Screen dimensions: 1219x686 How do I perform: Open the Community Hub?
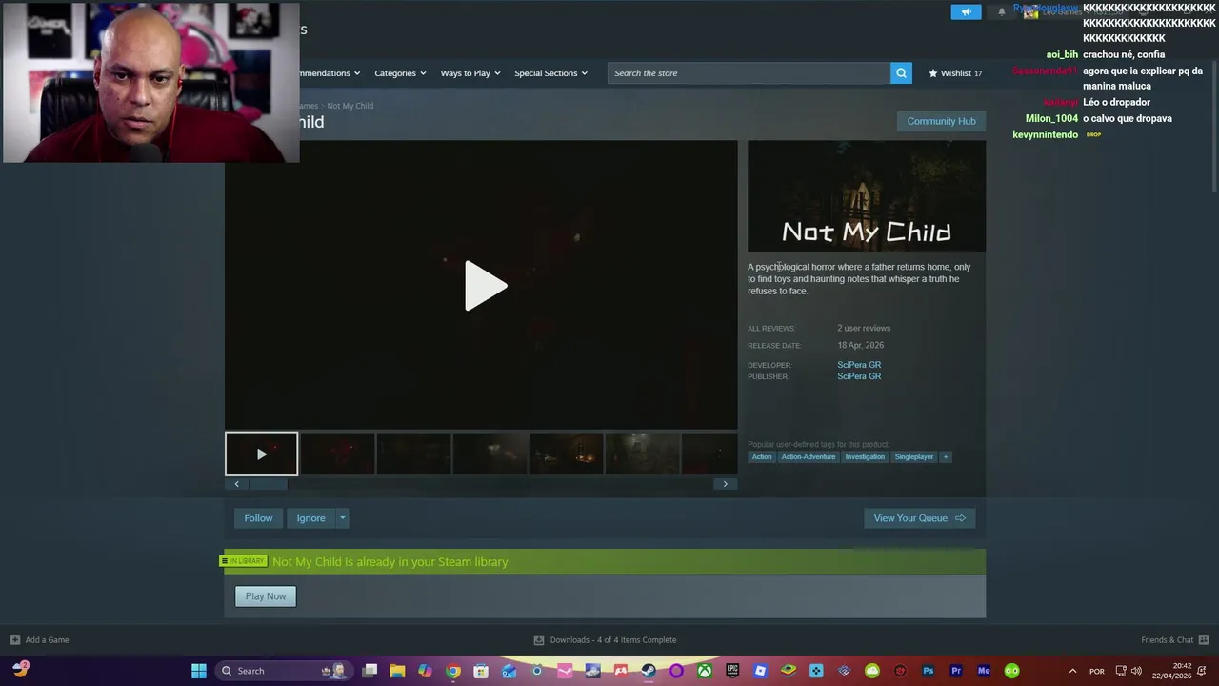pyautogui.click(x=941, y=121)
